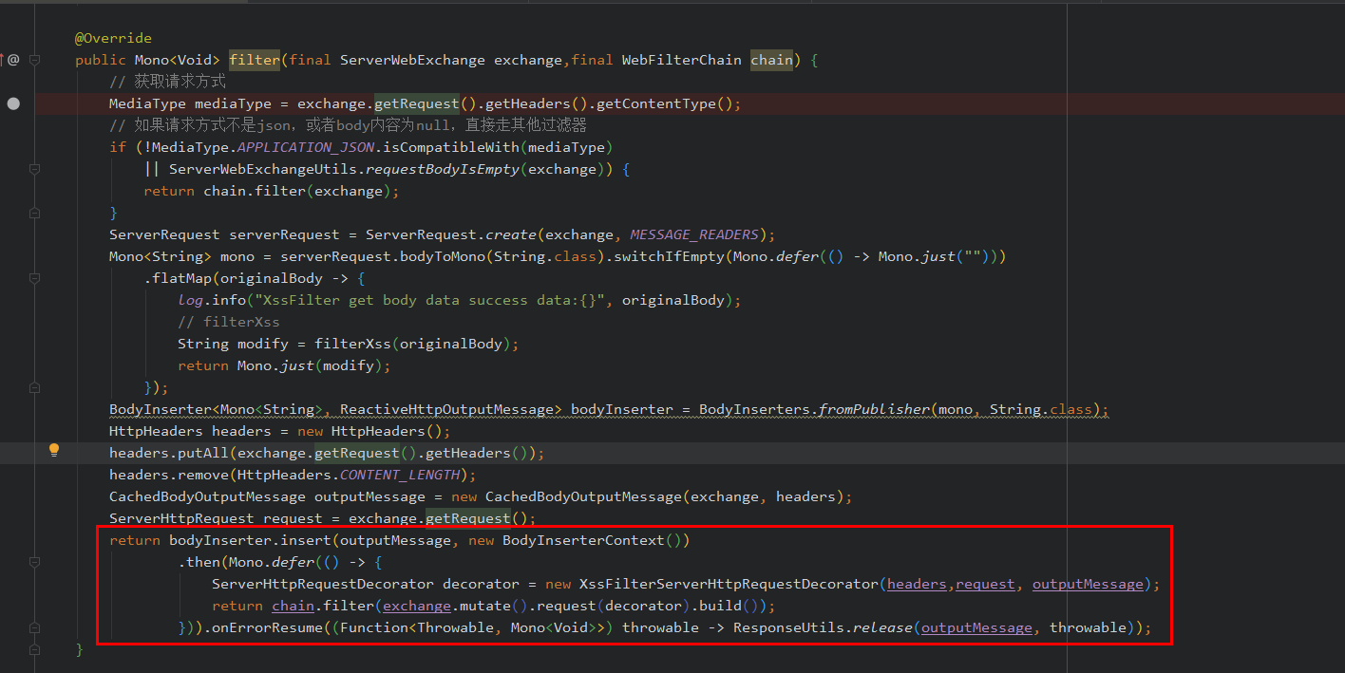The width and height of the screenshot is (1345, 673).
Task: Collapse the filter method at its signature line
Action: (34, 60)
